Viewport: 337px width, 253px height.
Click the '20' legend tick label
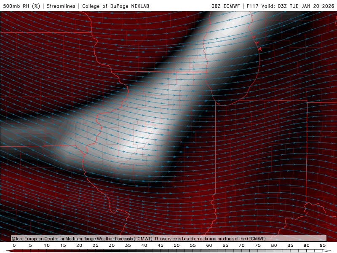(x=79, y=245)
